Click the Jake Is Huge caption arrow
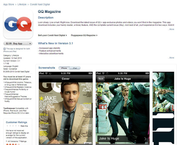The width and height of the screenshot is (177, 145). (145, 139)
